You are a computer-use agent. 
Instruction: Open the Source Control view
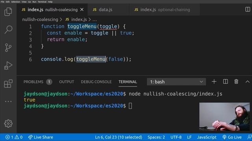pyautogui.click(x=8, y=47)
